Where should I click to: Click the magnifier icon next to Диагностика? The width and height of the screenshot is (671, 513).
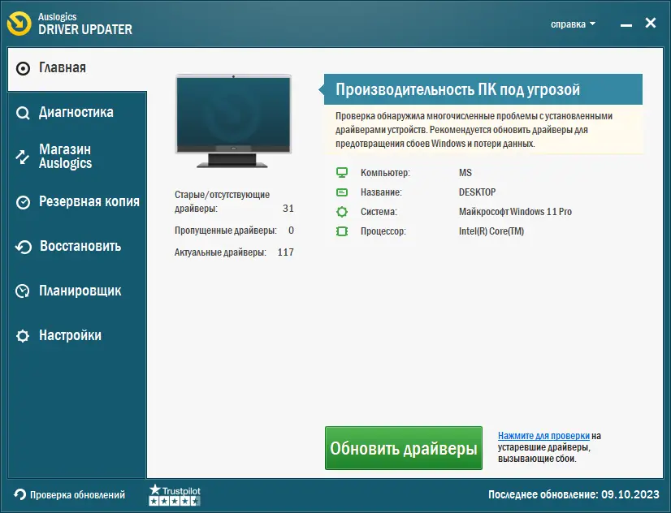point(24,112)
